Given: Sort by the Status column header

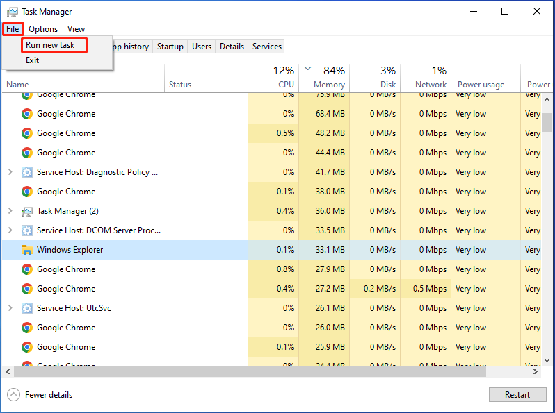Looking at the screenshot, I should click(207, 78).
